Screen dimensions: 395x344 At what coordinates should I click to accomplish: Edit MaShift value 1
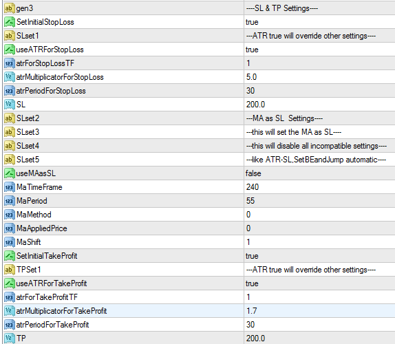click(248, 242)
